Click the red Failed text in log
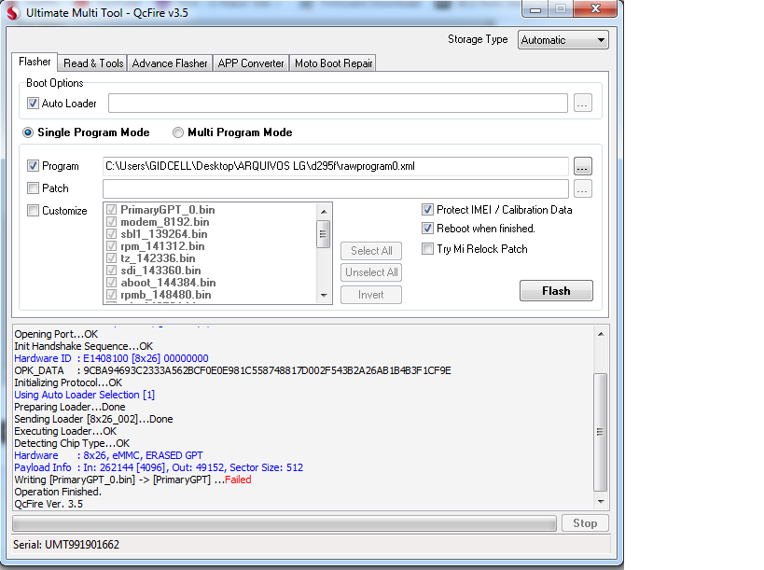The height and width of the screenshot is (570, 764). (x=238, y=480)
